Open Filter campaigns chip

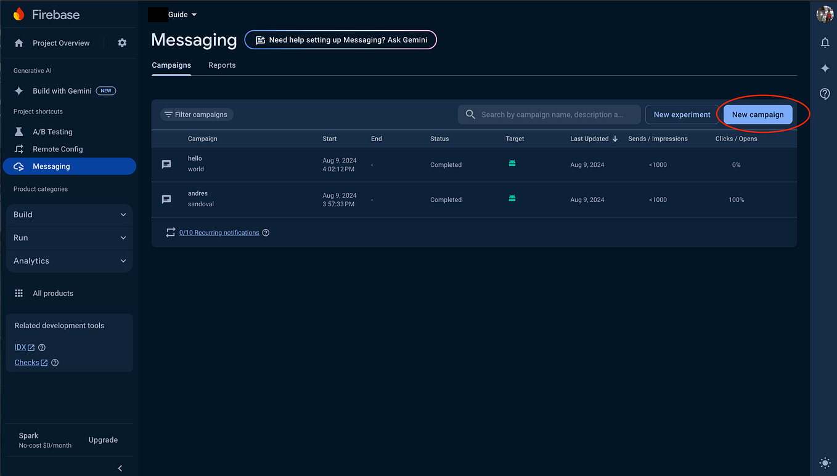click(x=197, y=115)
